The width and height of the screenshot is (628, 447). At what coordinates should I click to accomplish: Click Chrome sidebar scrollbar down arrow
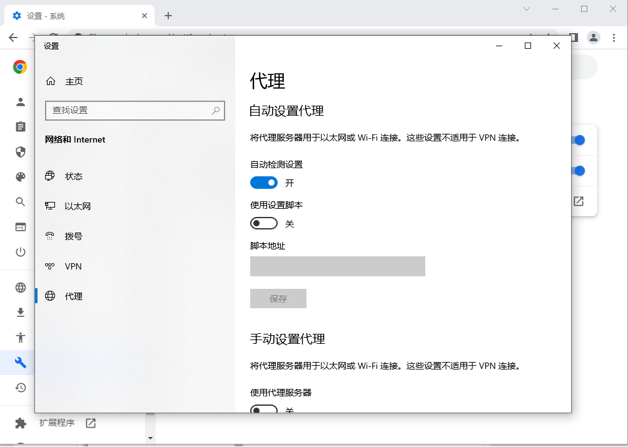tap(150, 438)
